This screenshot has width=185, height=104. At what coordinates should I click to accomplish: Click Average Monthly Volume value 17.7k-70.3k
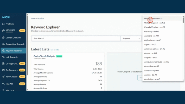point(97,73)
